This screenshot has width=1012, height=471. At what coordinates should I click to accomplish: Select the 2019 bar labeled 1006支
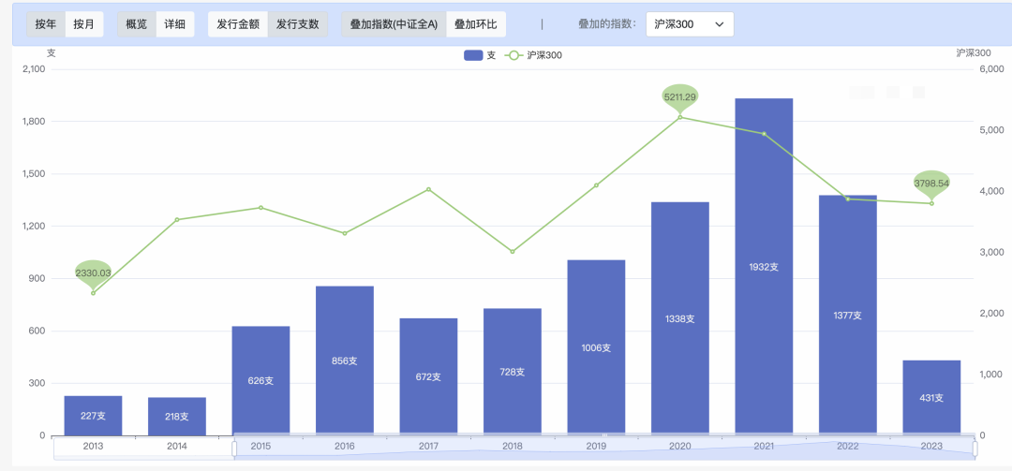pos(596,347)
